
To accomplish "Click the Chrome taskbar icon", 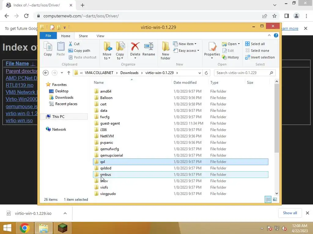I will [x=25, y=228].
